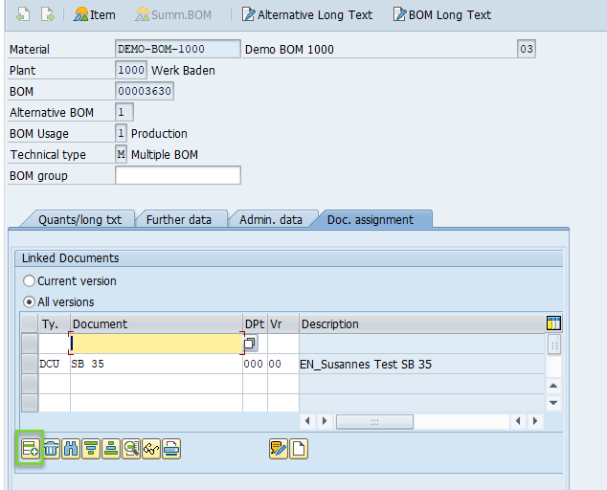
Task: Click the vertical scrollbar thumb
Action: pos(554,345)
